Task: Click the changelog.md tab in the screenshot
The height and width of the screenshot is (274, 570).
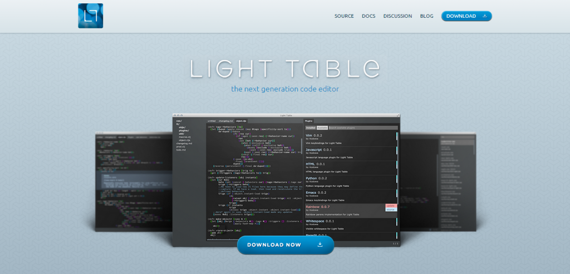Action: point(225,121)
